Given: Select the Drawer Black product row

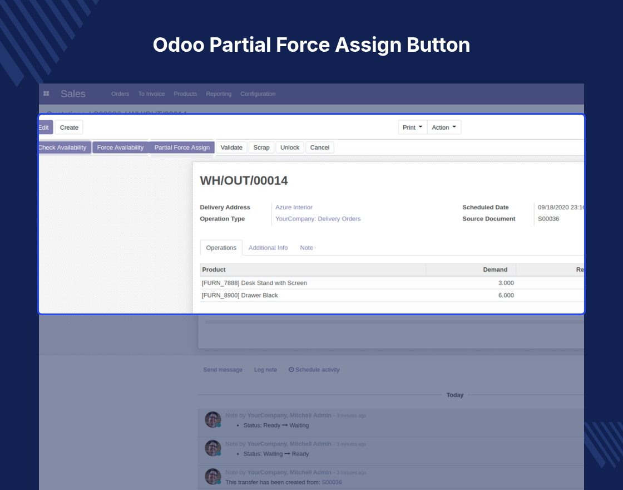Looking at the screenshot, I should pos(392,295).
